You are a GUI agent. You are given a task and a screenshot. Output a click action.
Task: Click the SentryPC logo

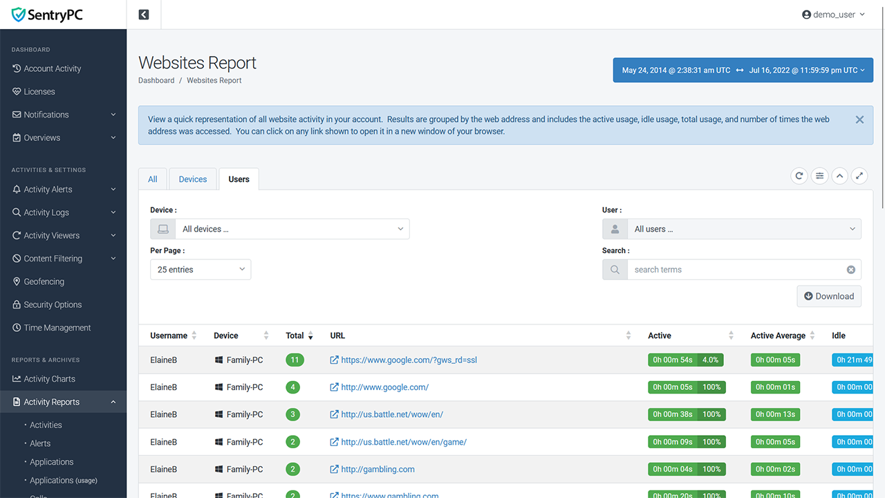coord(47,15)
